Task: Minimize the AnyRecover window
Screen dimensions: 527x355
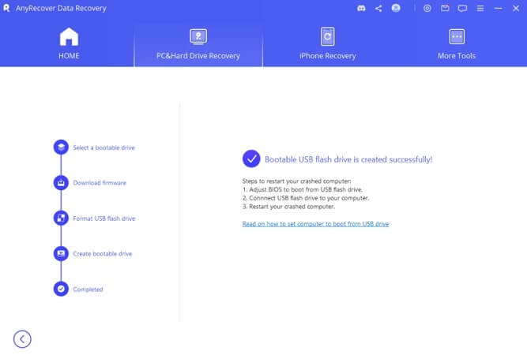Action: [498, 9]
